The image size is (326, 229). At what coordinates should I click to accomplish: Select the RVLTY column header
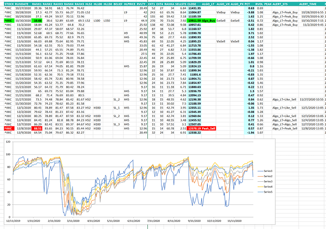[141, 4]
